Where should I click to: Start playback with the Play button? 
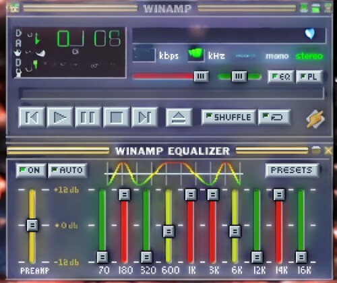coord(60,117)
